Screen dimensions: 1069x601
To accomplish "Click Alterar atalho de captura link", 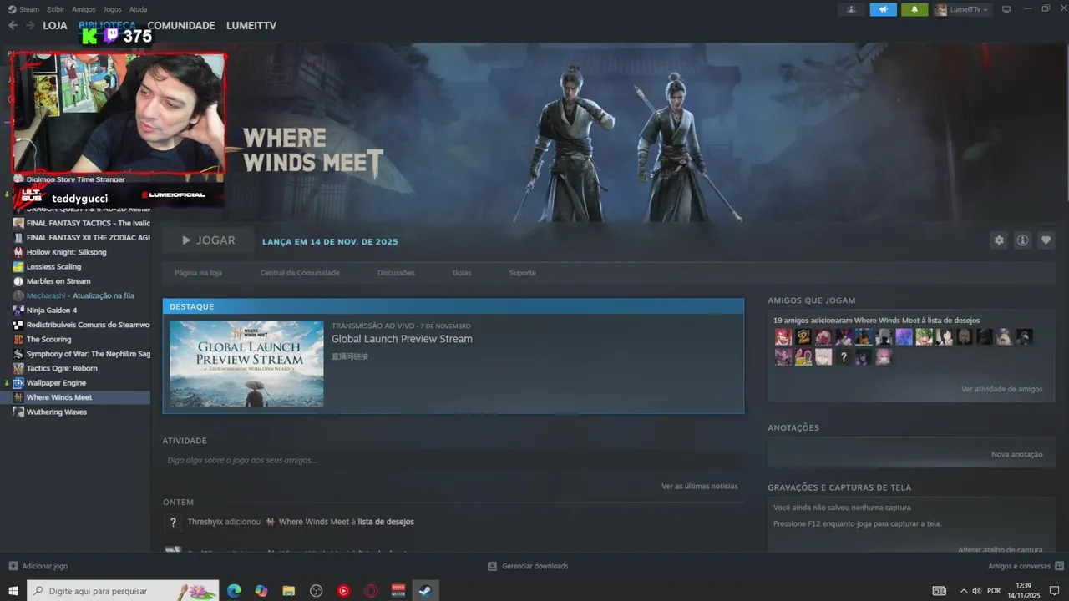I will click(x=1001, y=549).
